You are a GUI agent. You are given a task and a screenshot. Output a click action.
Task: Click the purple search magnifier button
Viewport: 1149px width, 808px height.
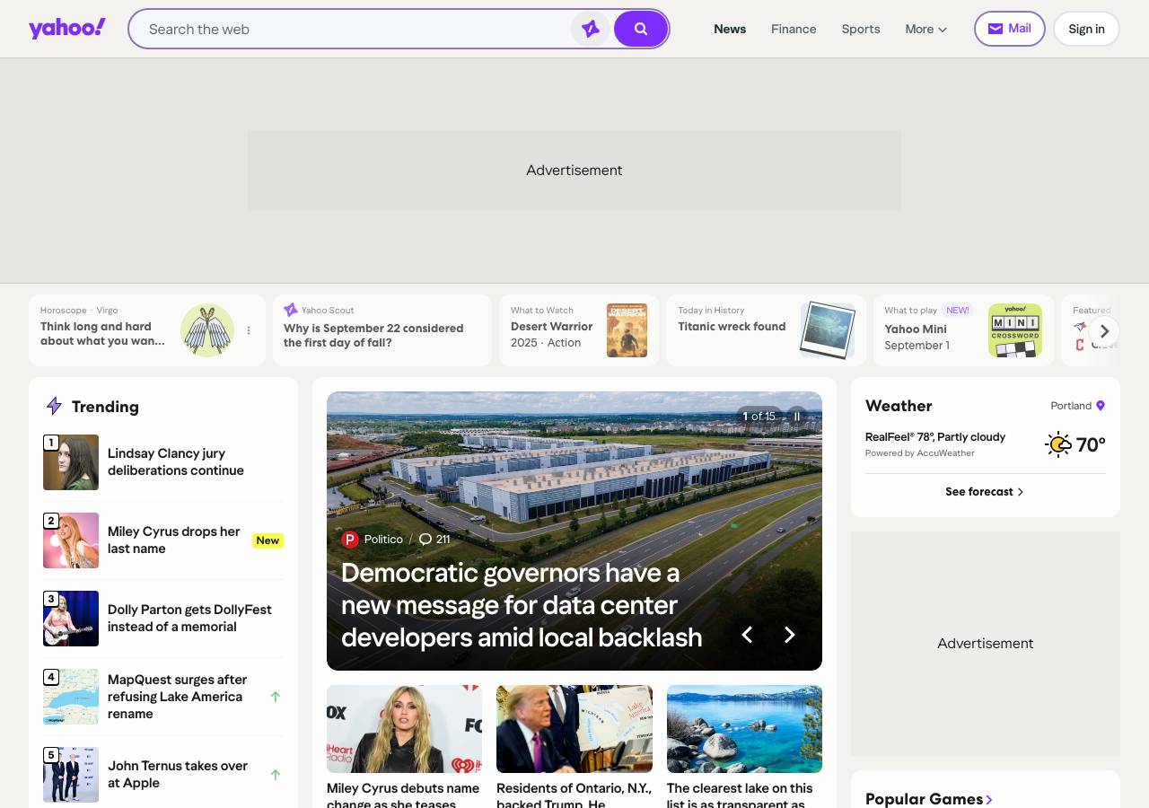click(x=641, y=29)
